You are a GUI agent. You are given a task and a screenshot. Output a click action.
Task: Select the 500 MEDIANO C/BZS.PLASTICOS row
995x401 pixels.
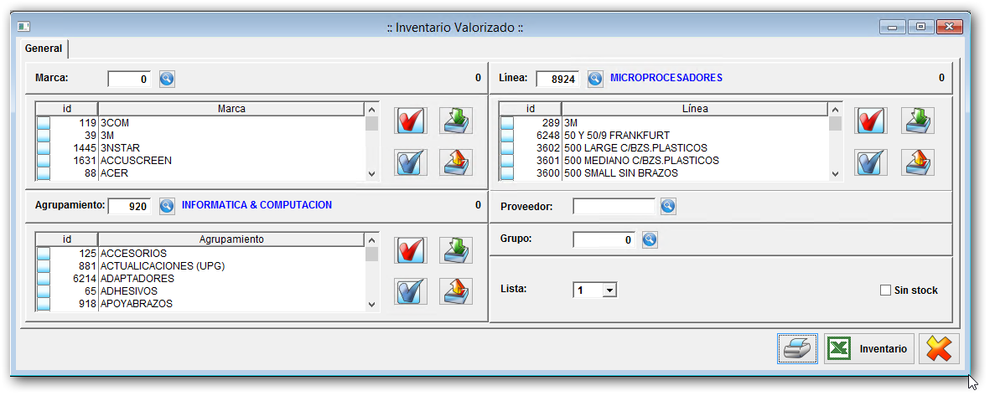point(664,161)
